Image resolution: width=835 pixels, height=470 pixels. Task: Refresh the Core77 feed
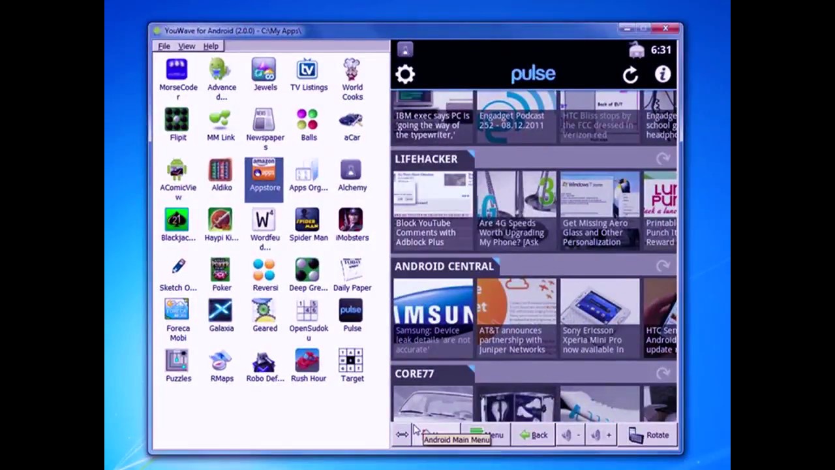click(663, 373)
